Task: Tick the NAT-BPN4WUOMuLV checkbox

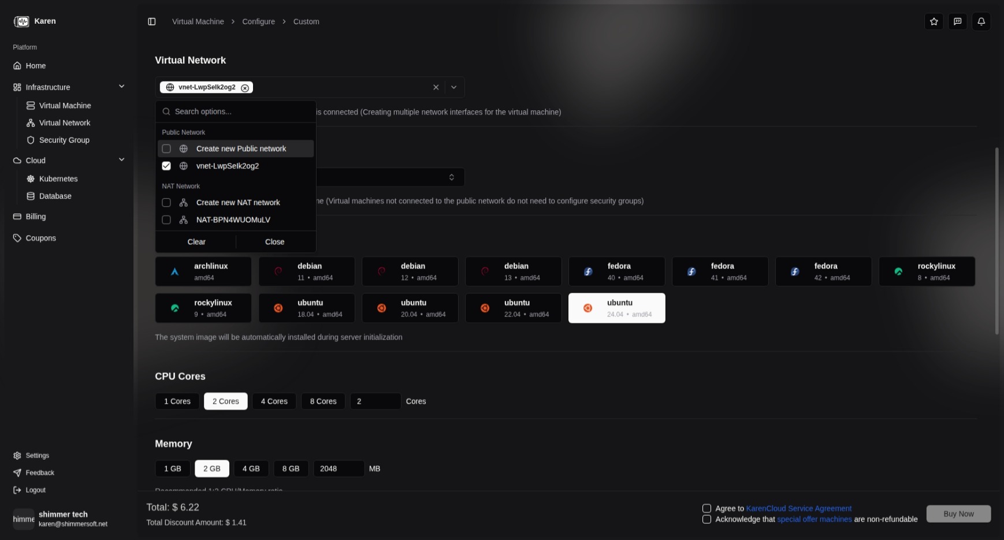Action: pos(166,219)
